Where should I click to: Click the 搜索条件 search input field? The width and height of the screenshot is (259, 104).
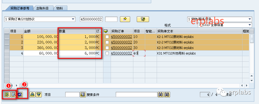[136, 95]
